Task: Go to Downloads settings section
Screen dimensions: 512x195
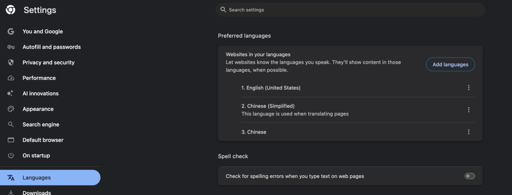Action: coord(37,192)
